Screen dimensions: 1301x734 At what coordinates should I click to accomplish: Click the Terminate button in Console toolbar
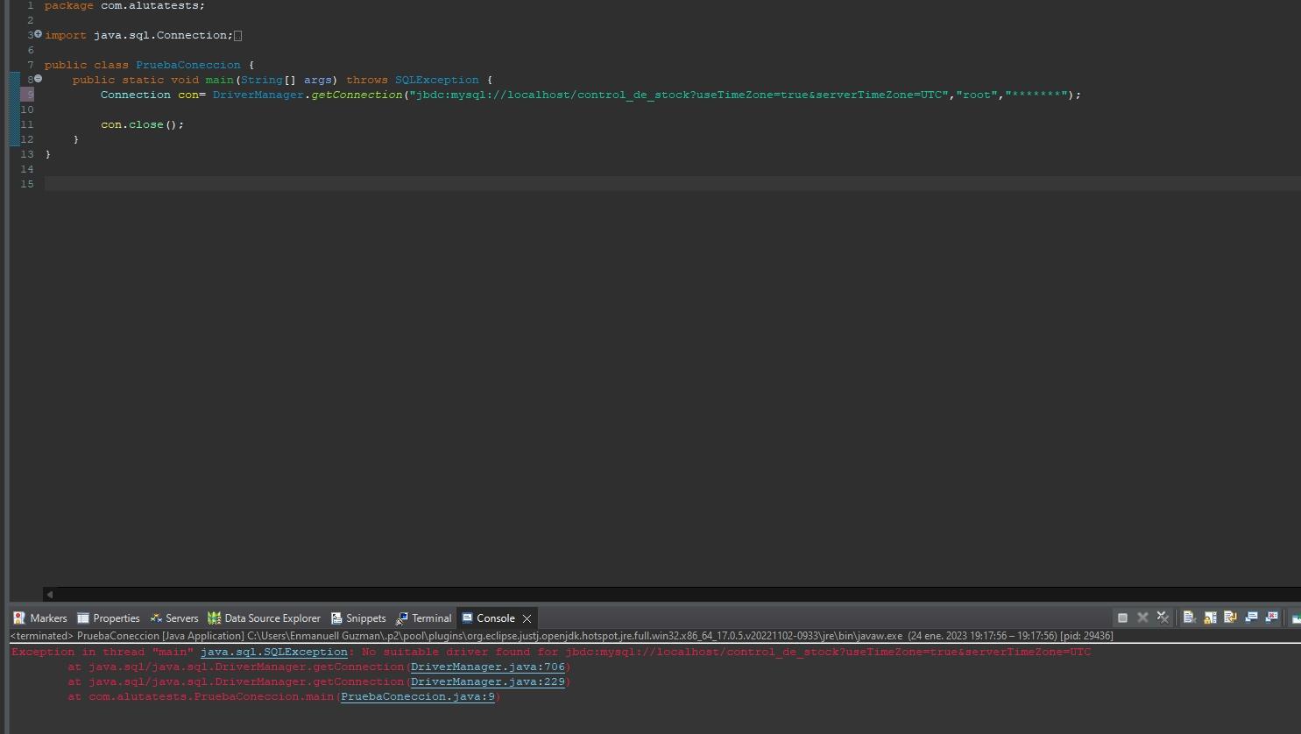(x=1122, y=618)
